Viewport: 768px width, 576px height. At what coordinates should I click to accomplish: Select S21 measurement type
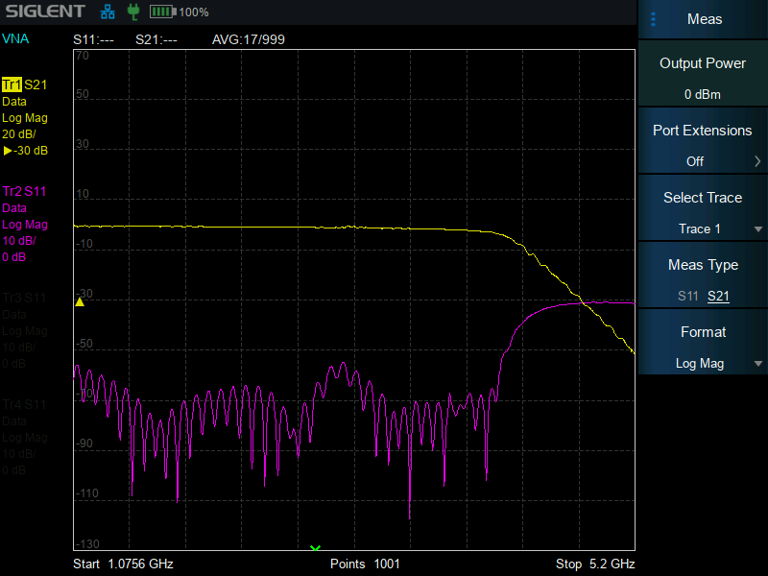(x=718, y=296)
